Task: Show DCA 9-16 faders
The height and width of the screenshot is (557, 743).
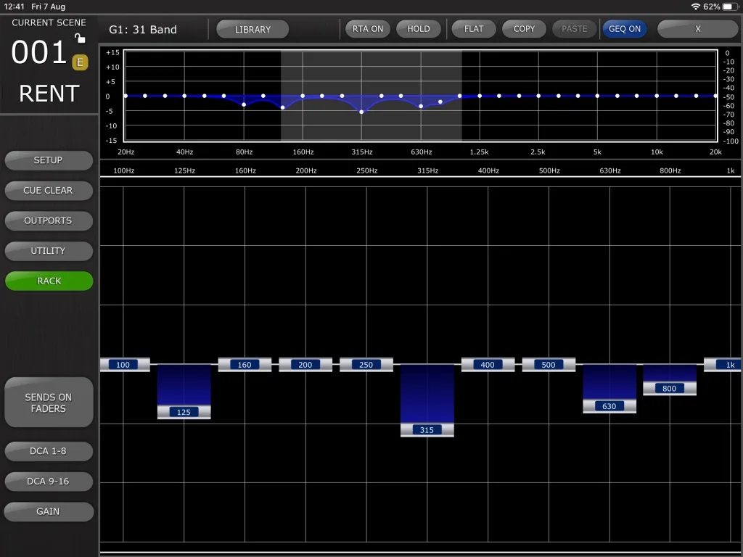Action: (49, 482)
